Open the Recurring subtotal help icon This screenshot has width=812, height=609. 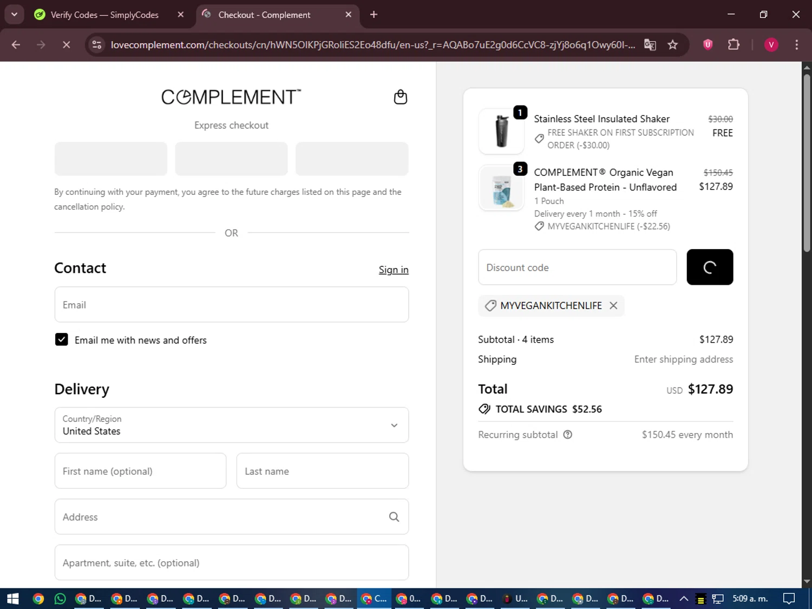(568, 435)
